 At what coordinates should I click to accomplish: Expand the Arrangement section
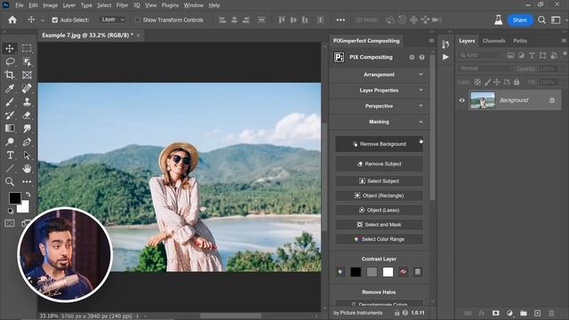point(379,75)
